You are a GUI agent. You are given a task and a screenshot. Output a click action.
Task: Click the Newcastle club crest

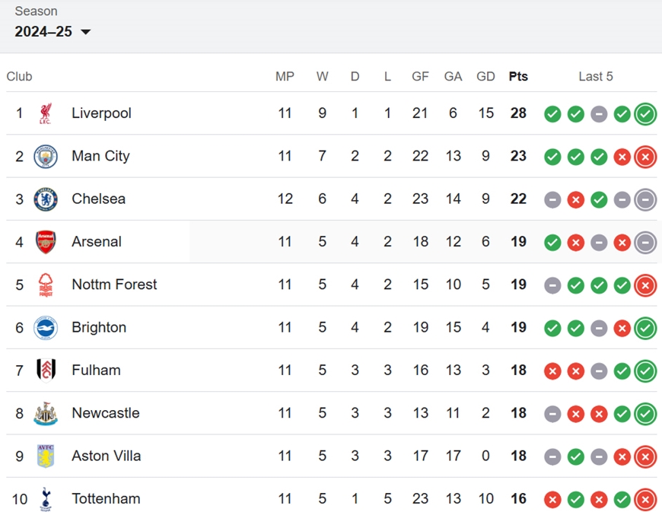pyautogui.click(x=46, y=413)
